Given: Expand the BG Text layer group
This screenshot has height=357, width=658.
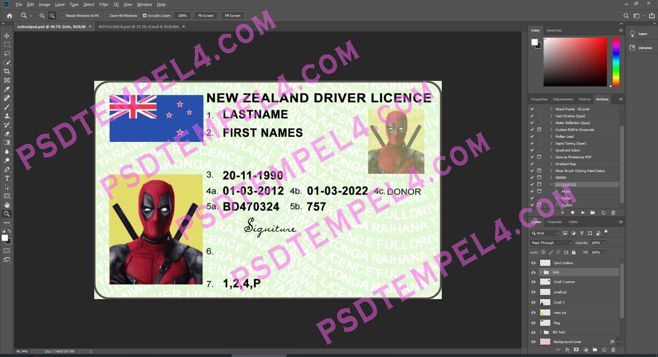Looking at the screenshot, I should point(541,332).
